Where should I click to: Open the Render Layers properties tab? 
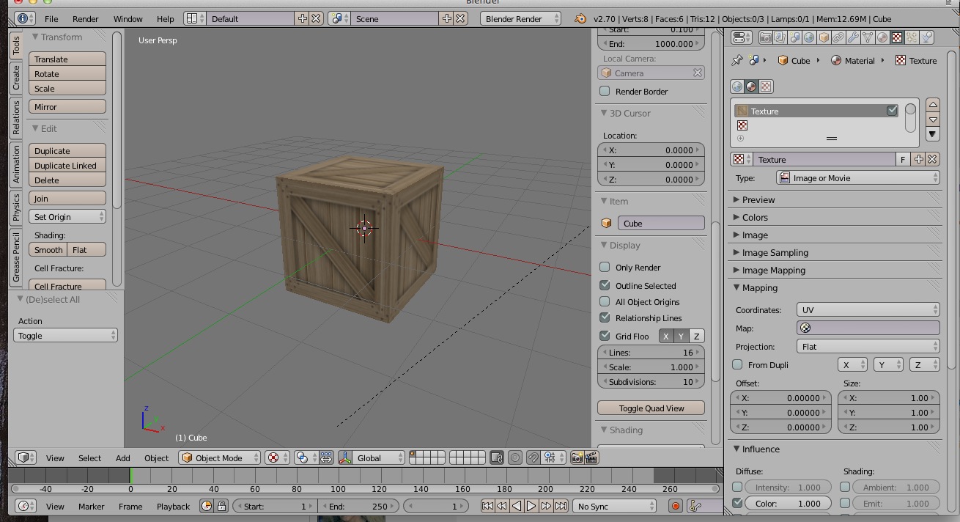(x=780, y=37)
